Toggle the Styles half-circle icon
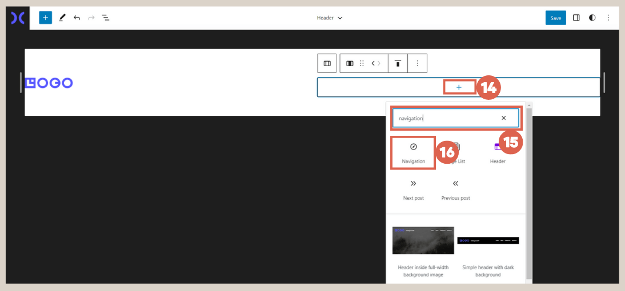The height and width of the screenshot is (291, 625). [592, 18]
